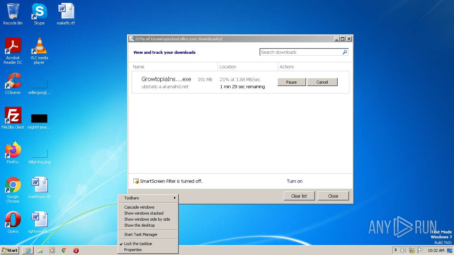Click '21% at 1.68 MB/sec' progress text
The height and width of the screenshot is (255, 454).
(x=240, y=79)
